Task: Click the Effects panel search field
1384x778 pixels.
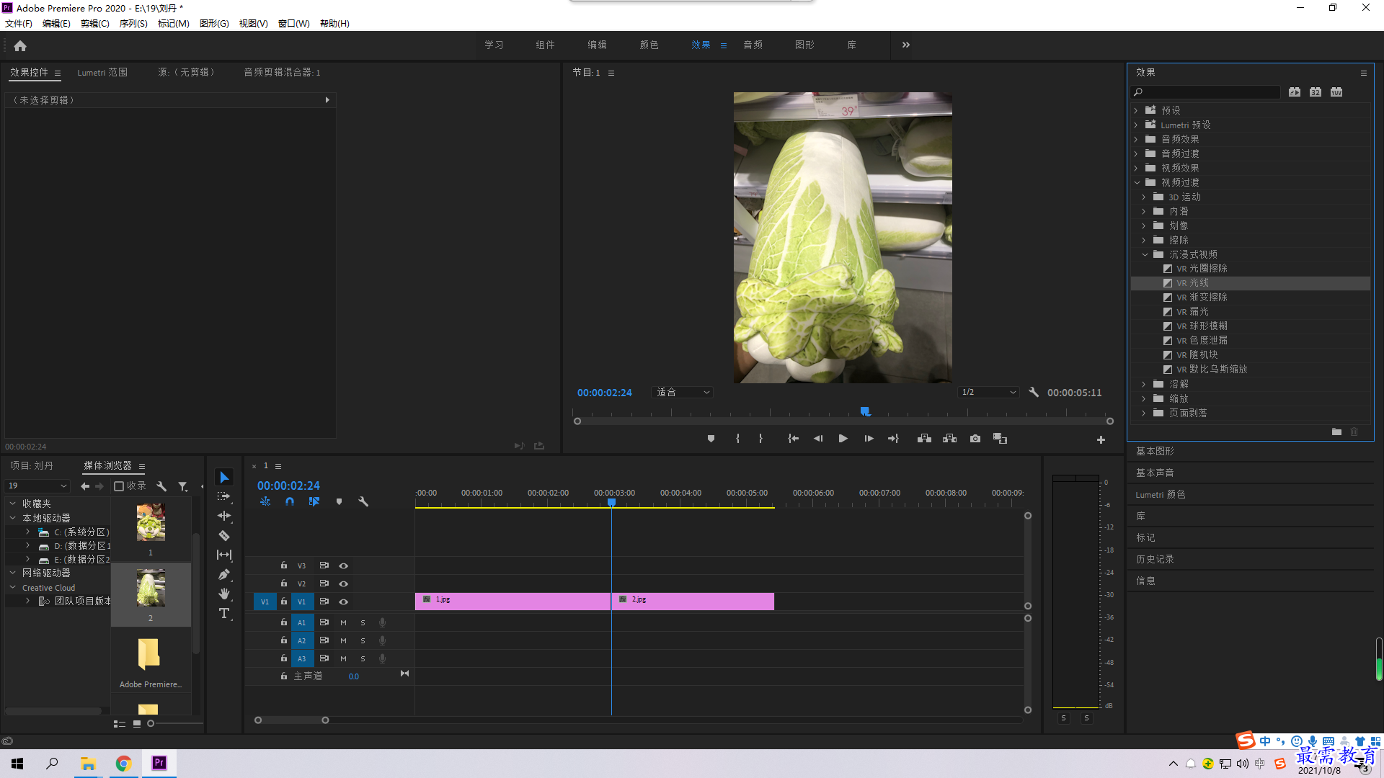Action: pyautogui.click(x=1205, y=91)
